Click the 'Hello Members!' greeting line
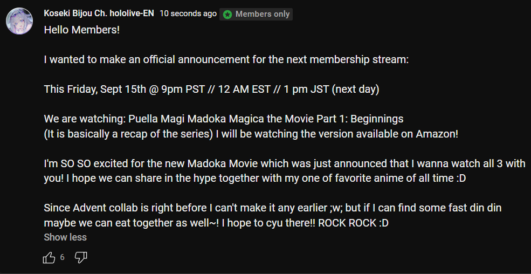Screen dimensions: 531x274 81,30
